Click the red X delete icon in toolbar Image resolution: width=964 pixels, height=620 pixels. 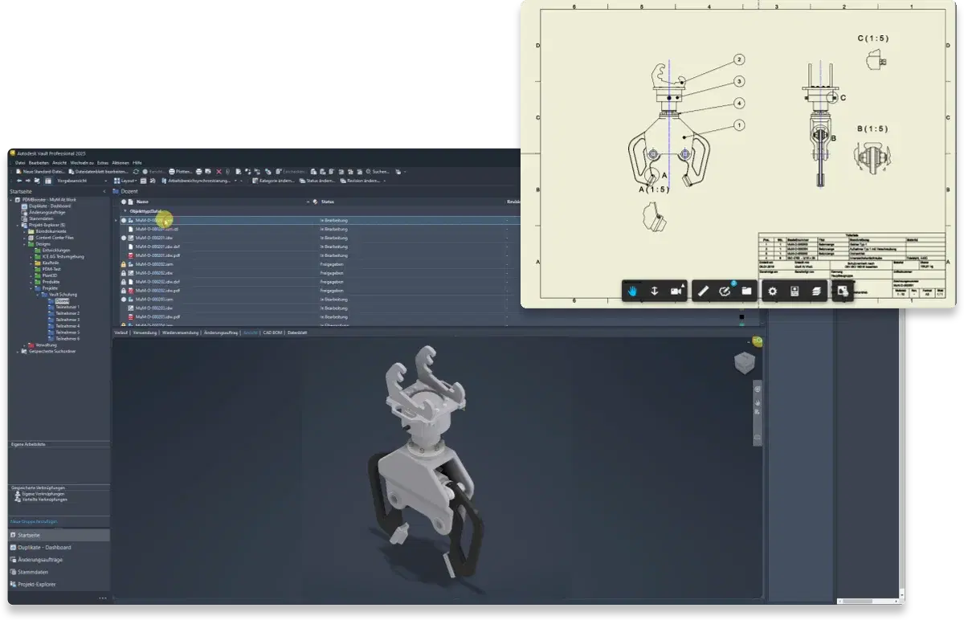219,171
